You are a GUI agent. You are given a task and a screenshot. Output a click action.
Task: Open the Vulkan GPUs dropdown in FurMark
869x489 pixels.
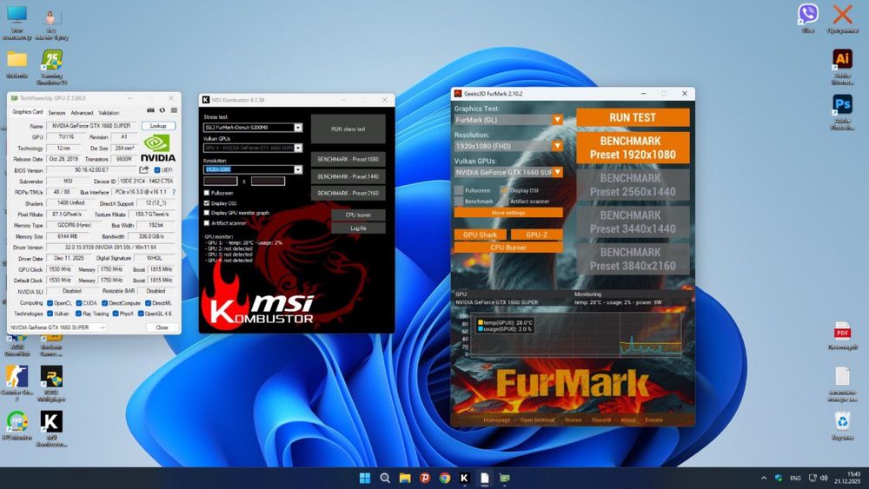(508, 172)
